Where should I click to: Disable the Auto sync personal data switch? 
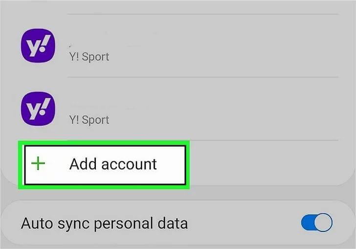click(316, 223)
